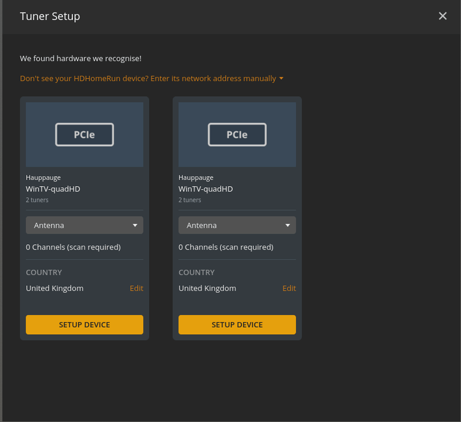461x422 pixels.
Task: Edit the country for the first tuner
Action: click(x=136, y=288)
